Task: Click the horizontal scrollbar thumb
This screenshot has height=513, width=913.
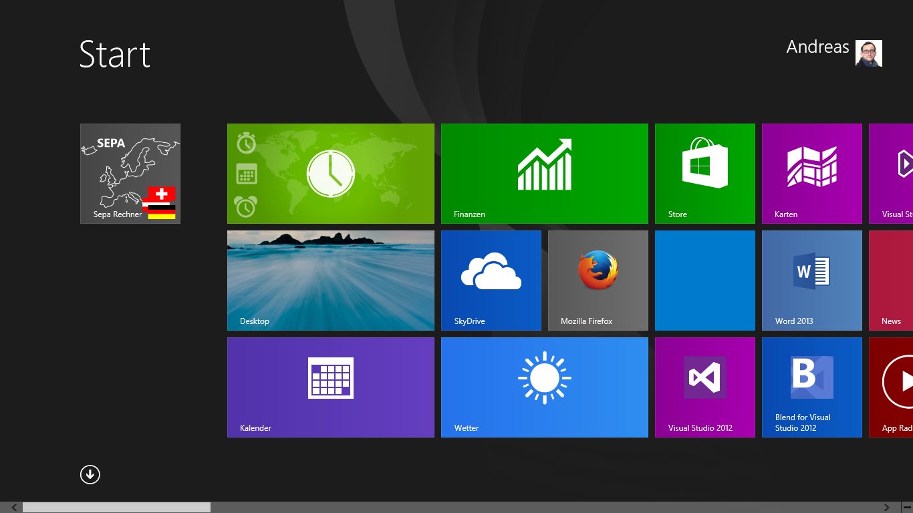Action: tap(116, 508)
